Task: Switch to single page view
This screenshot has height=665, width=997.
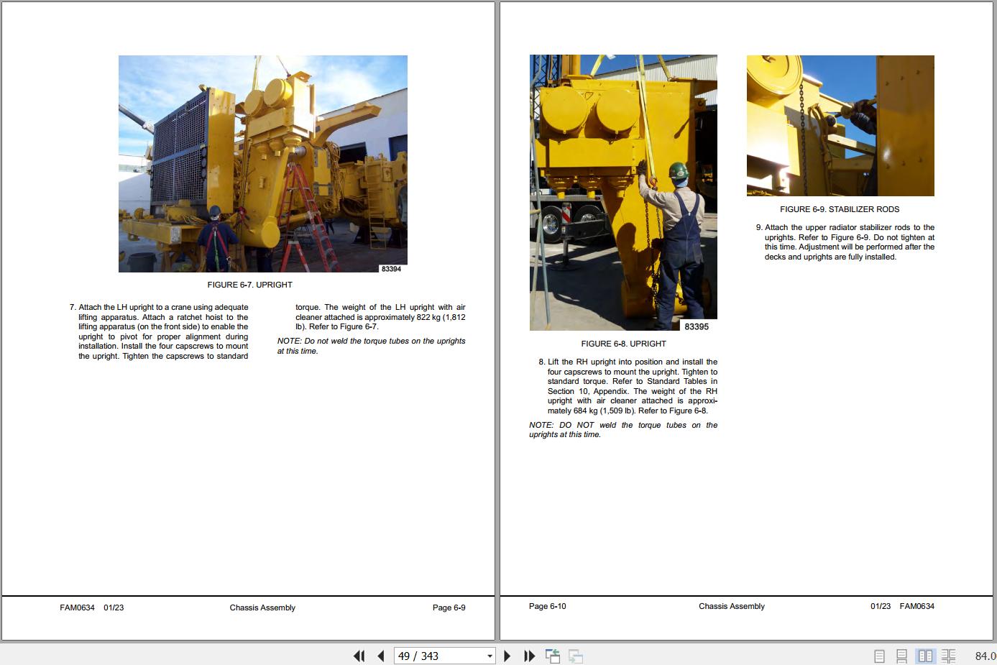Action: (879, 656)
